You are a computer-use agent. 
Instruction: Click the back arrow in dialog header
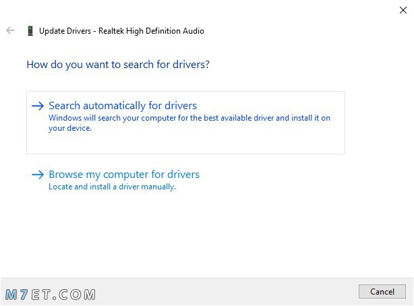tap(10, 30)
